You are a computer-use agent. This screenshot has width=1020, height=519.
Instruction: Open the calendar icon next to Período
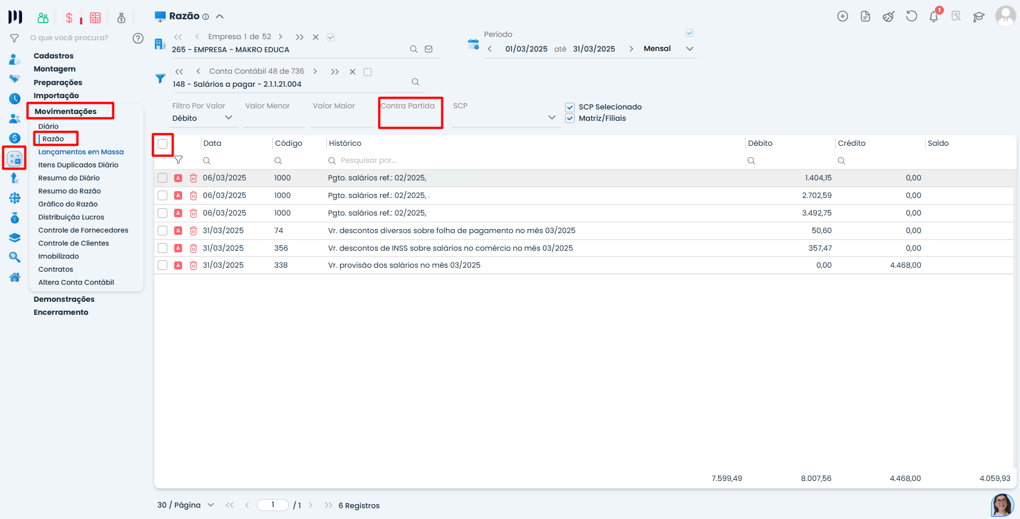point(473,44)
